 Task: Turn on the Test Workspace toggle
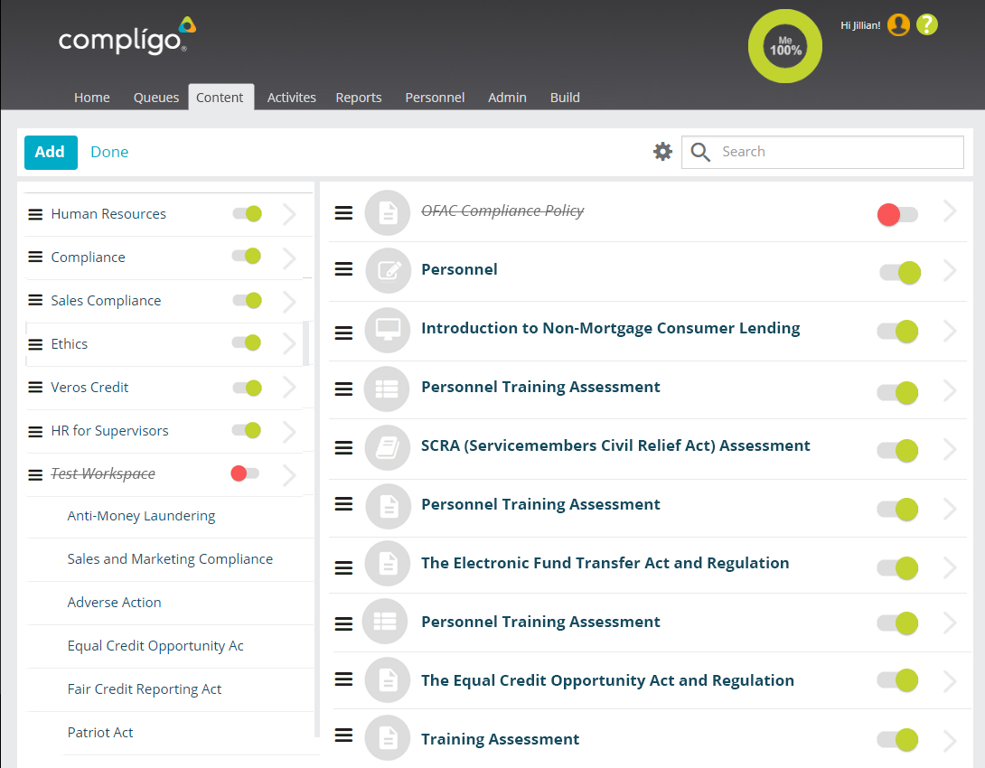(x=245, y=473)
